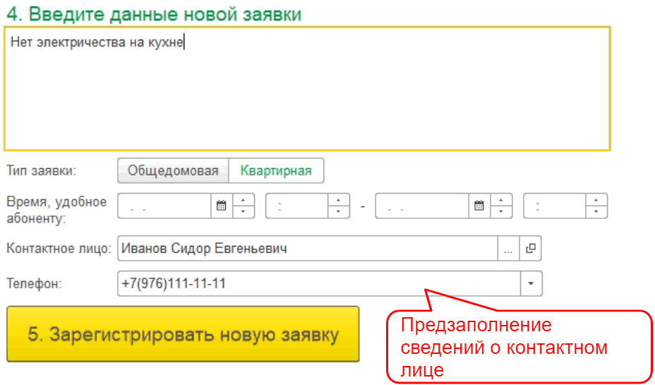
Task: Decrease start time with down arrow
Action: tap(338, 211)
